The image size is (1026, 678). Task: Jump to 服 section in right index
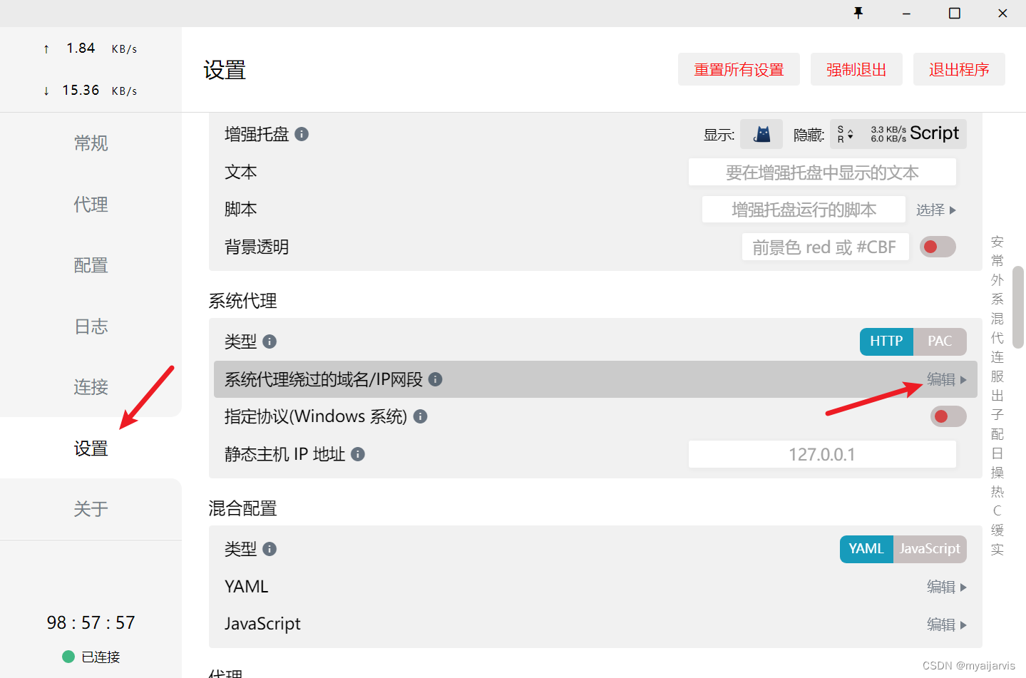(997, 376)
